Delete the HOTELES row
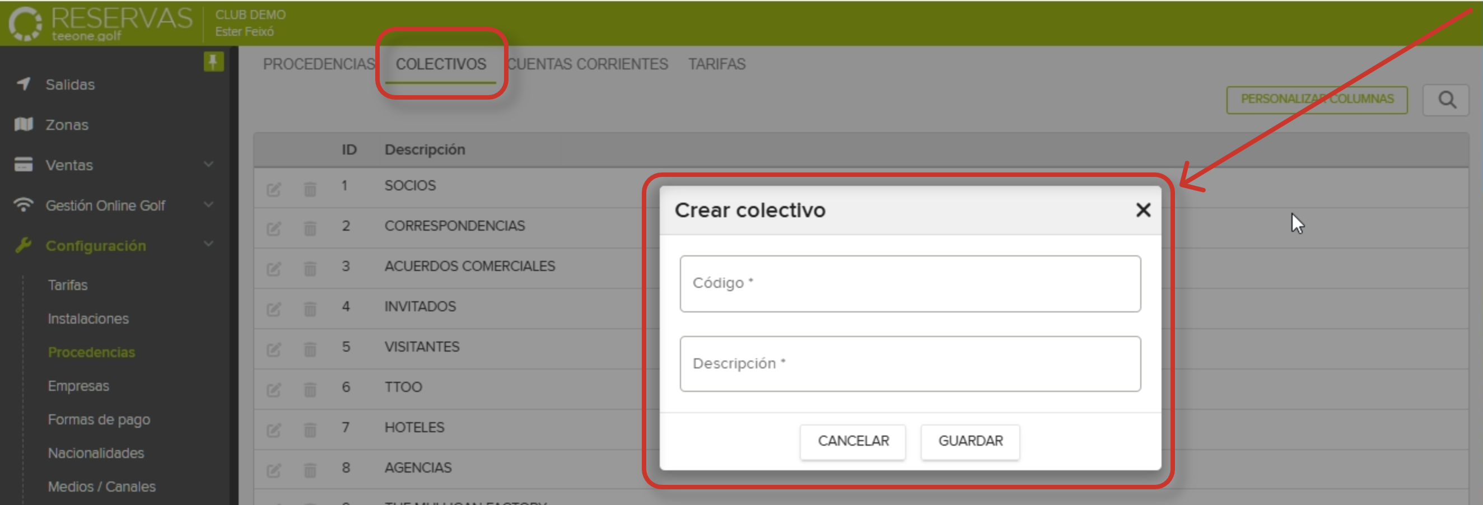This screenshot has width=1483, height=505. [310, 430]
